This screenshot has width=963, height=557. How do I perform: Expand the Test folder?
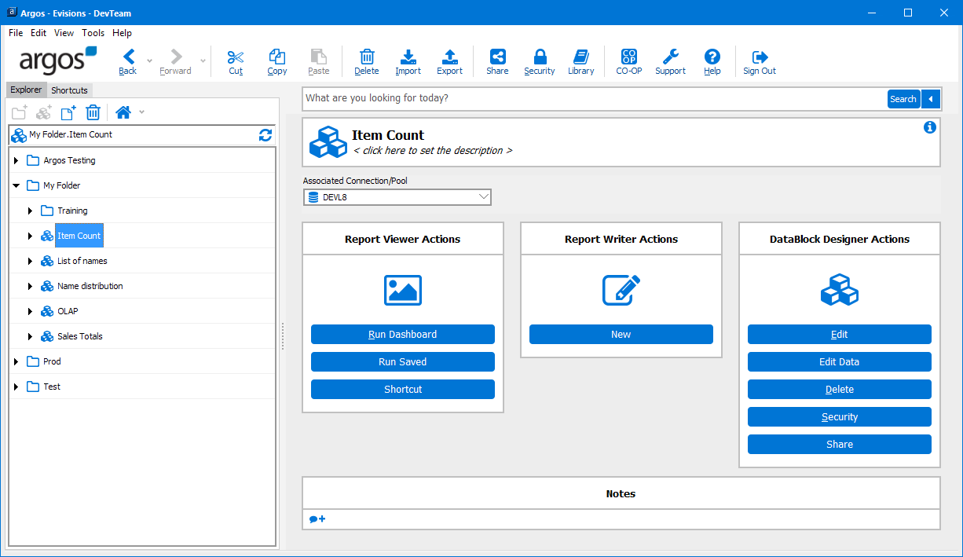(16, 387)
